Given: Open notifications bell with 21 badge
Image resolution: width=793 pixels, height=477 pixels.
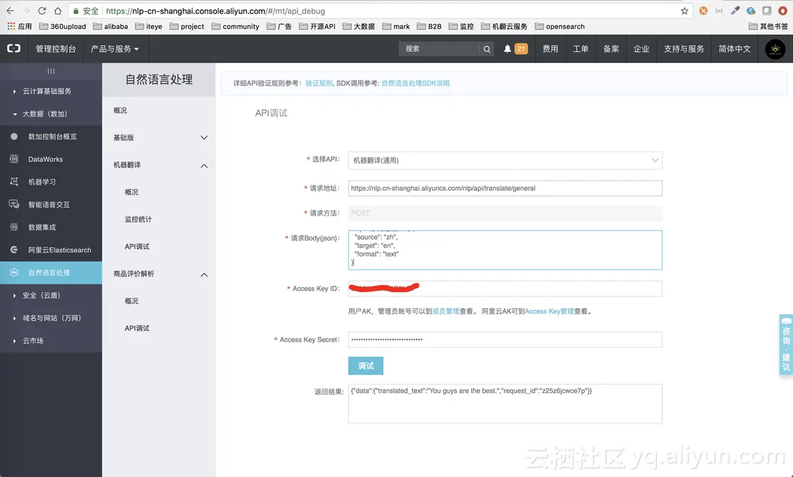Looking at the screenshot, I should 515,48.
